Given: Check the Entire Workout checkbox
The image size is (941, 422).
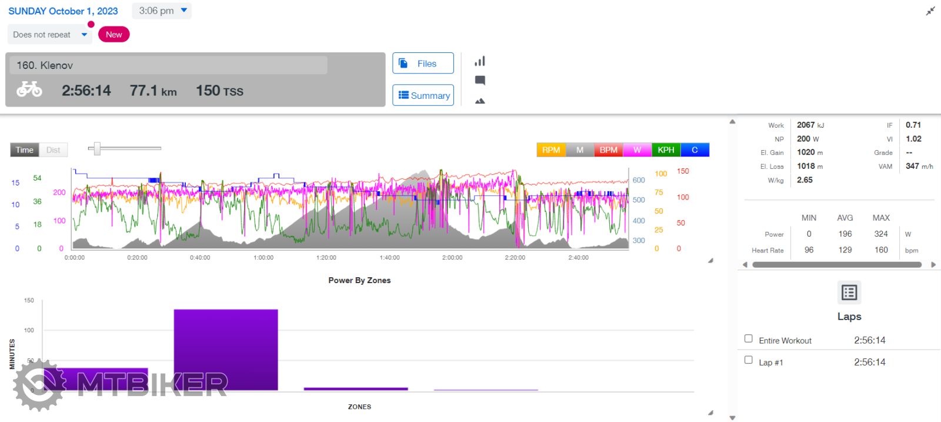Looking at the screenshot, I should (749, 338).
